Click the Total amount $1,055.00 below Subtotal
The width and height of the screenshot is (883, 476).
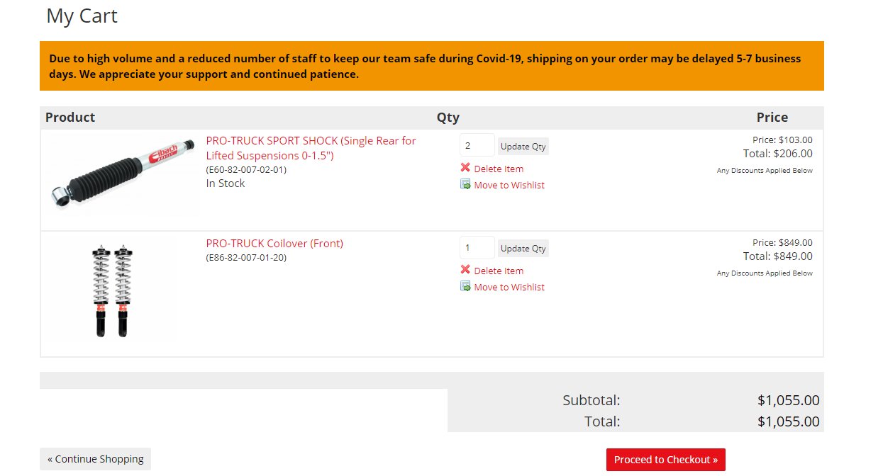click(789, 421)
